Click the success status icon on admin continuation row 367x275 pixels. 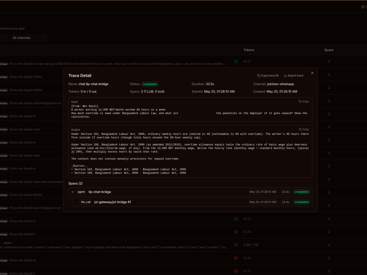pyautogui.click(x=236, y=245)
